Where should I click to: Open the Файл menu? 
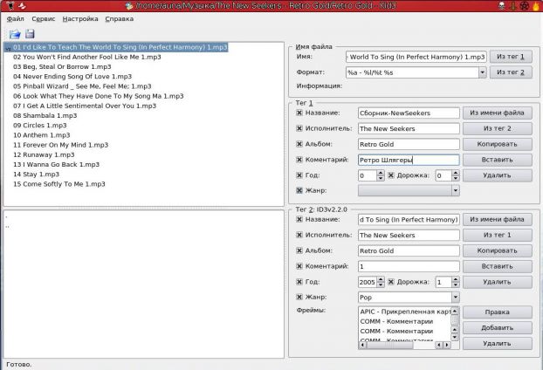coord(15,19)
